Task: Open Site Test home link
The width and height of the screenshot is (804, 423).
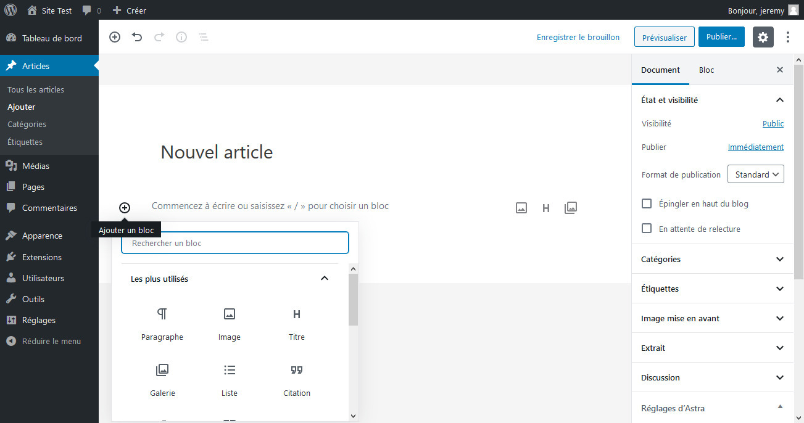Action: tap(50, 10)
